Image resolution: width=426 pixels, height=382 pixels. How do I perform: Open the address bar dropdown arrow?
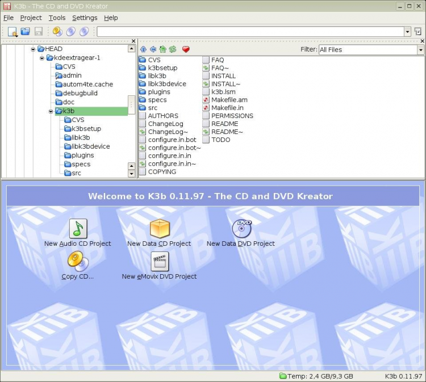click(x=407, y=32)
